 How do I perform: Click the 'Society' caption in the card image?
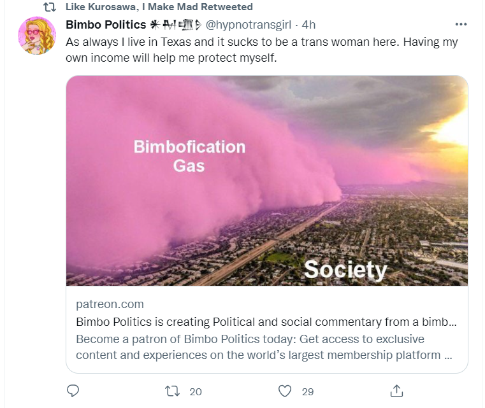point(345,270)
